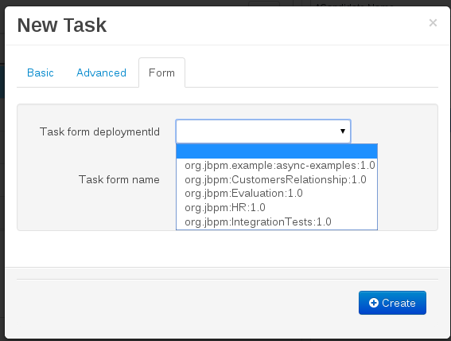The height and width of the screenshot is (341, 451).
Task: Click the plus icon on Create button
Action: click(374, 303)
